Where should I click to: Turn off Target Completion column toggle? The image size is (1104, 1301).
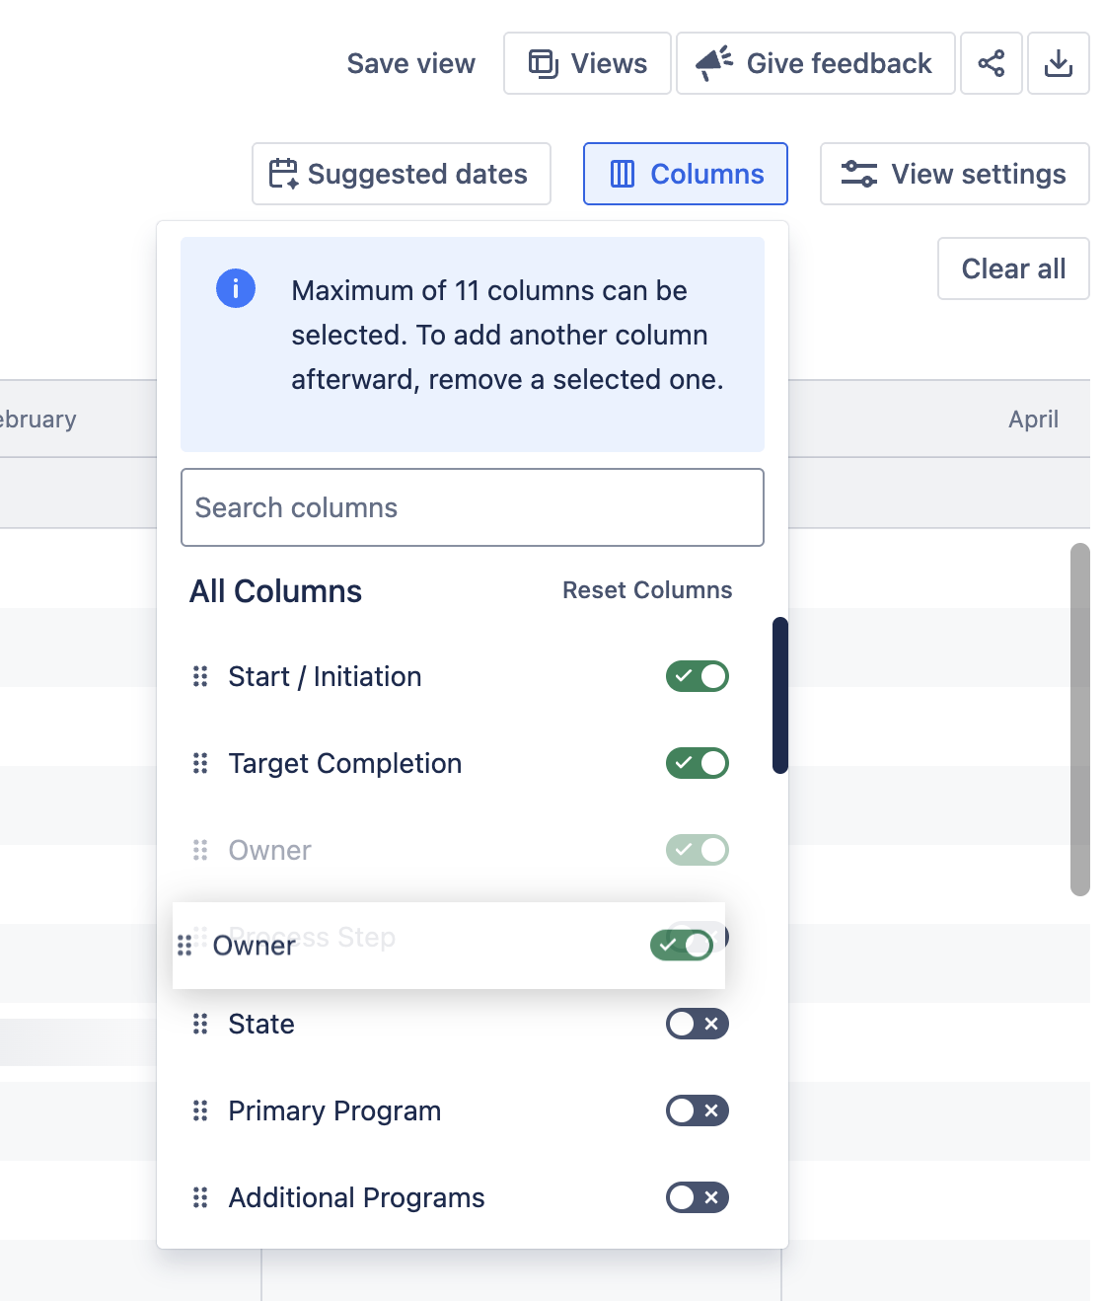(697, 763)
